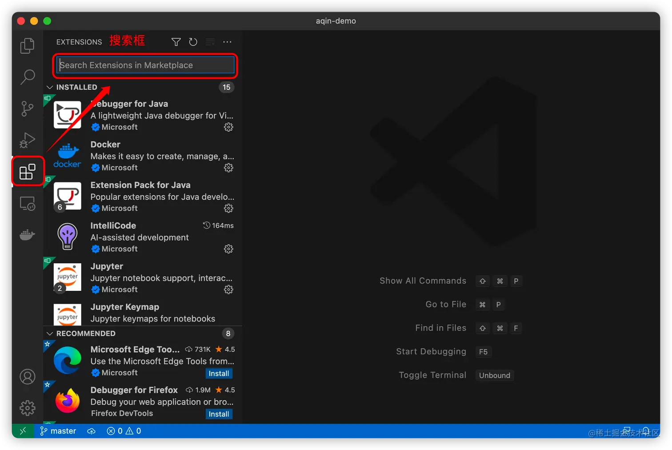This screenshot has height=450, width=672.
Task: Open the Docker view in the activity bar
Action: tap(27, 235)
